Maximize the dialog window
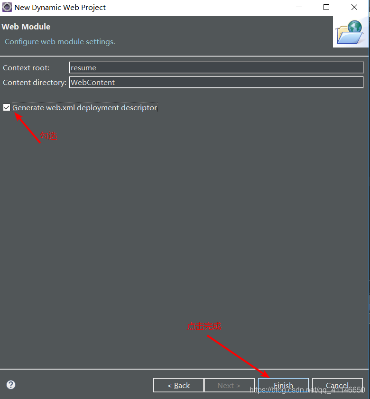 pos(326,7)
